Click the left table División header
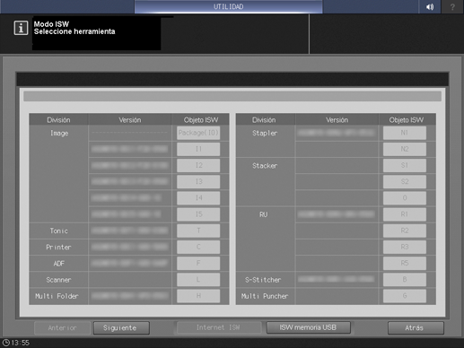Viewport: 464px width, 348px height. [58, 120]
